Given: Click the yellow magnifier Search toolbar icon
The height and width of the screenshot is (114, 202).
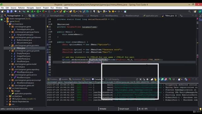Looking at the screenshot, I should [x=74, y=11].
